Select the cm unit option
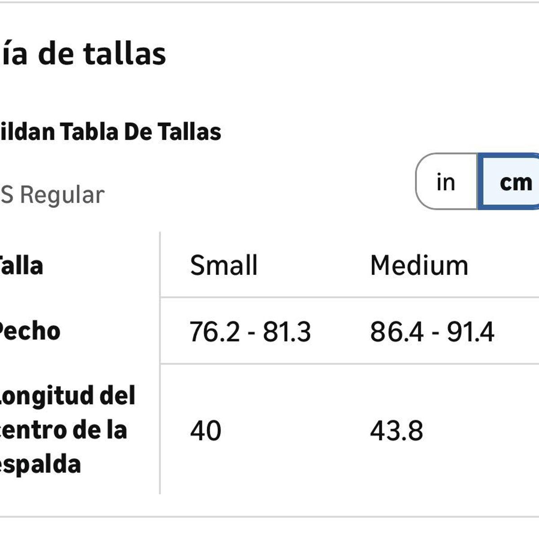The width and height of the screenshot is (539, 539). pyautogui.click(x=515, y=182)
